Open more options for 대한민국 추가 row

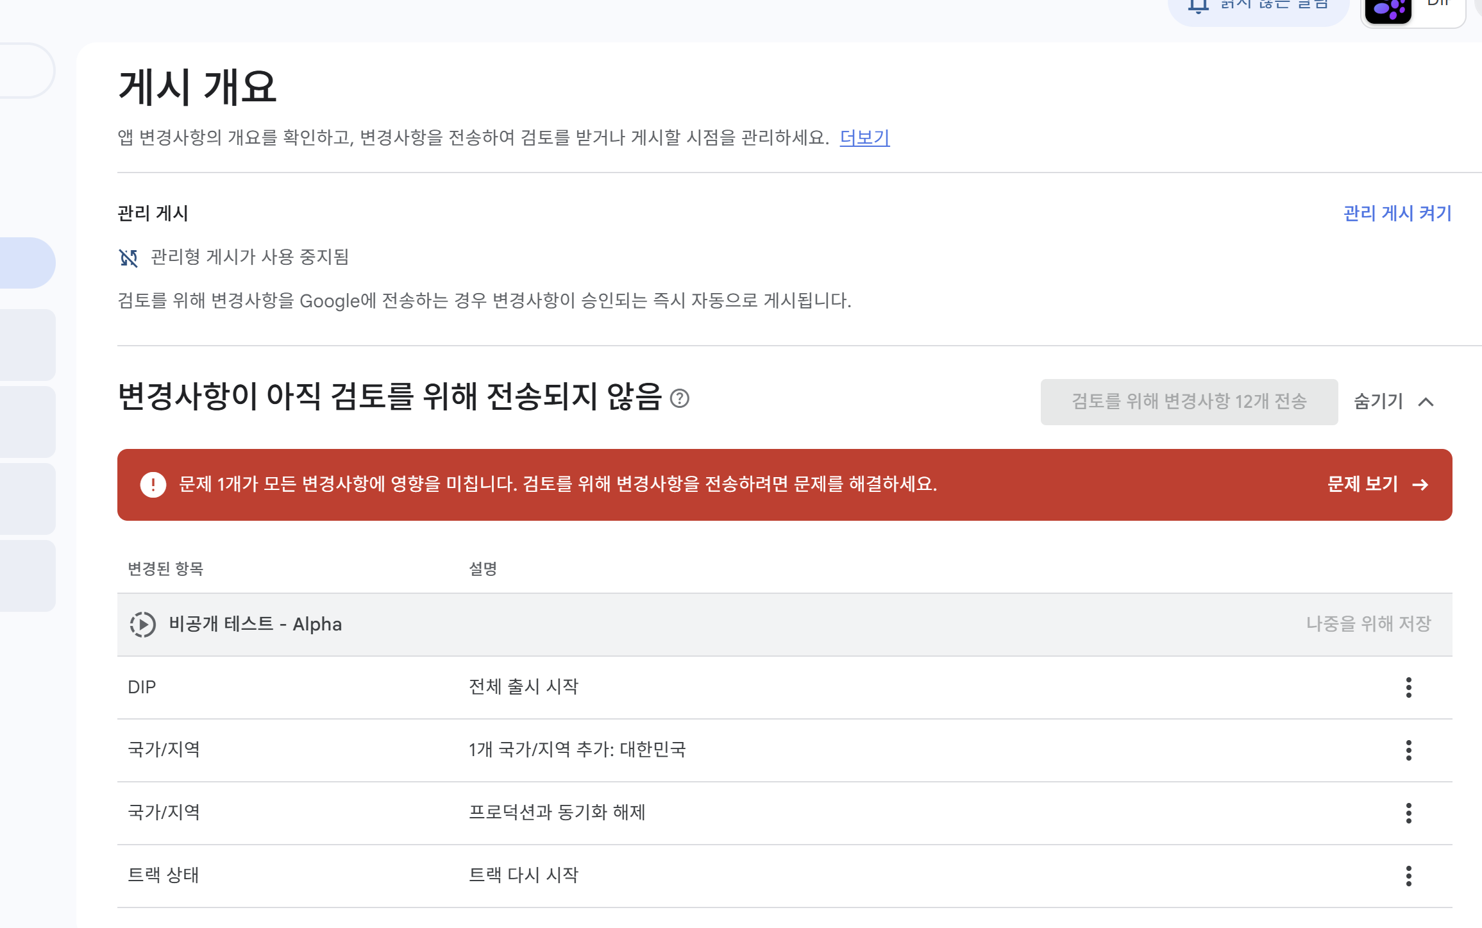[1408, 750]
